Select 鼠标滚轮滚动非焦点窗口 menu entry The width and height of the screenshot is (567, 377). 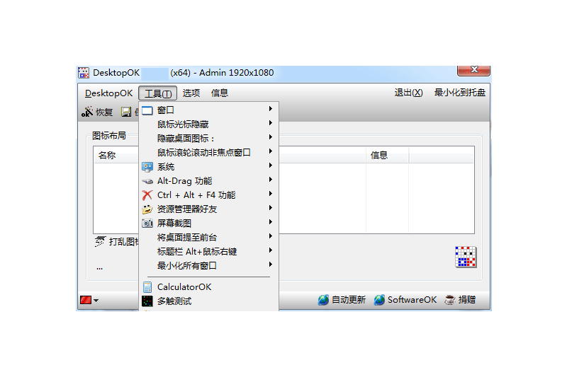[208, 153]
